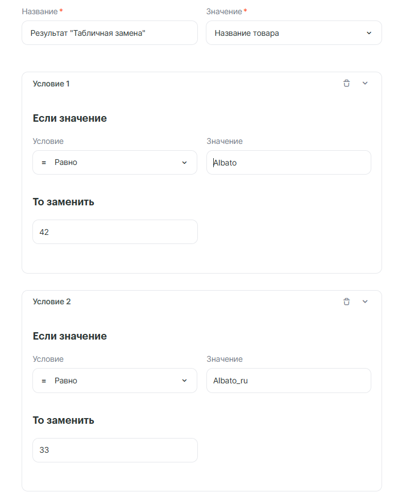Click the Albato value field
The height and width of the screenshot is (496, 402).
(x=288, y=163)
